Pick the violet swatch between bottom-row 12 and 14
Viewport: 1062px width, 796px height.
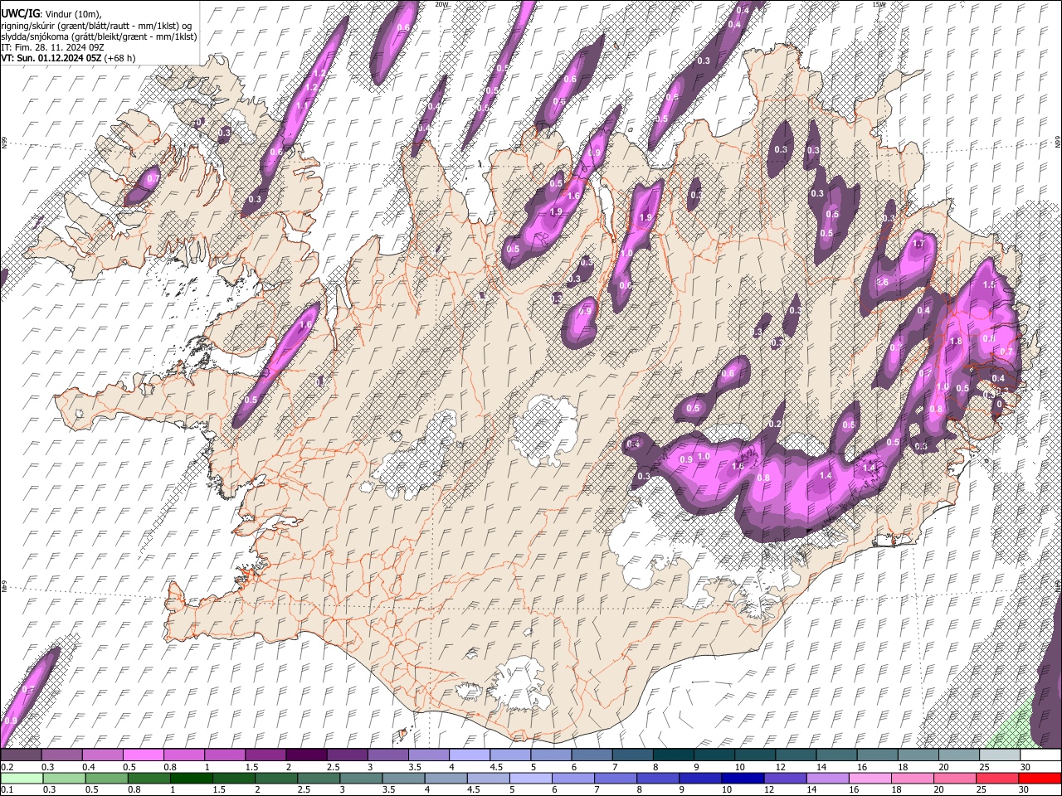tap(784, 778)
